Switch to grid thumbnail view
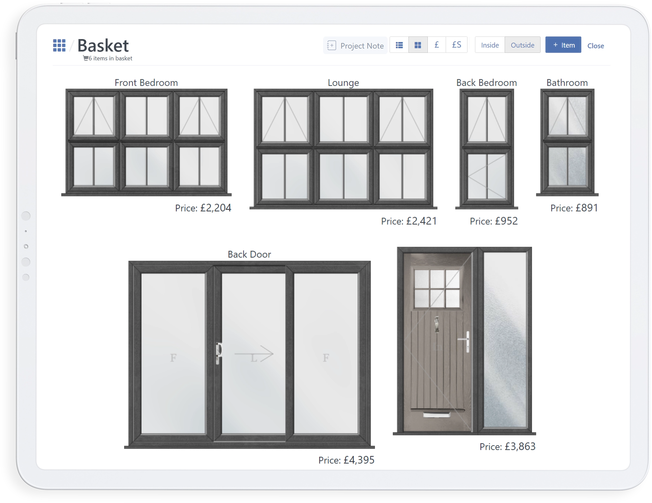652x503 pixels. click(x=418, y=45)
